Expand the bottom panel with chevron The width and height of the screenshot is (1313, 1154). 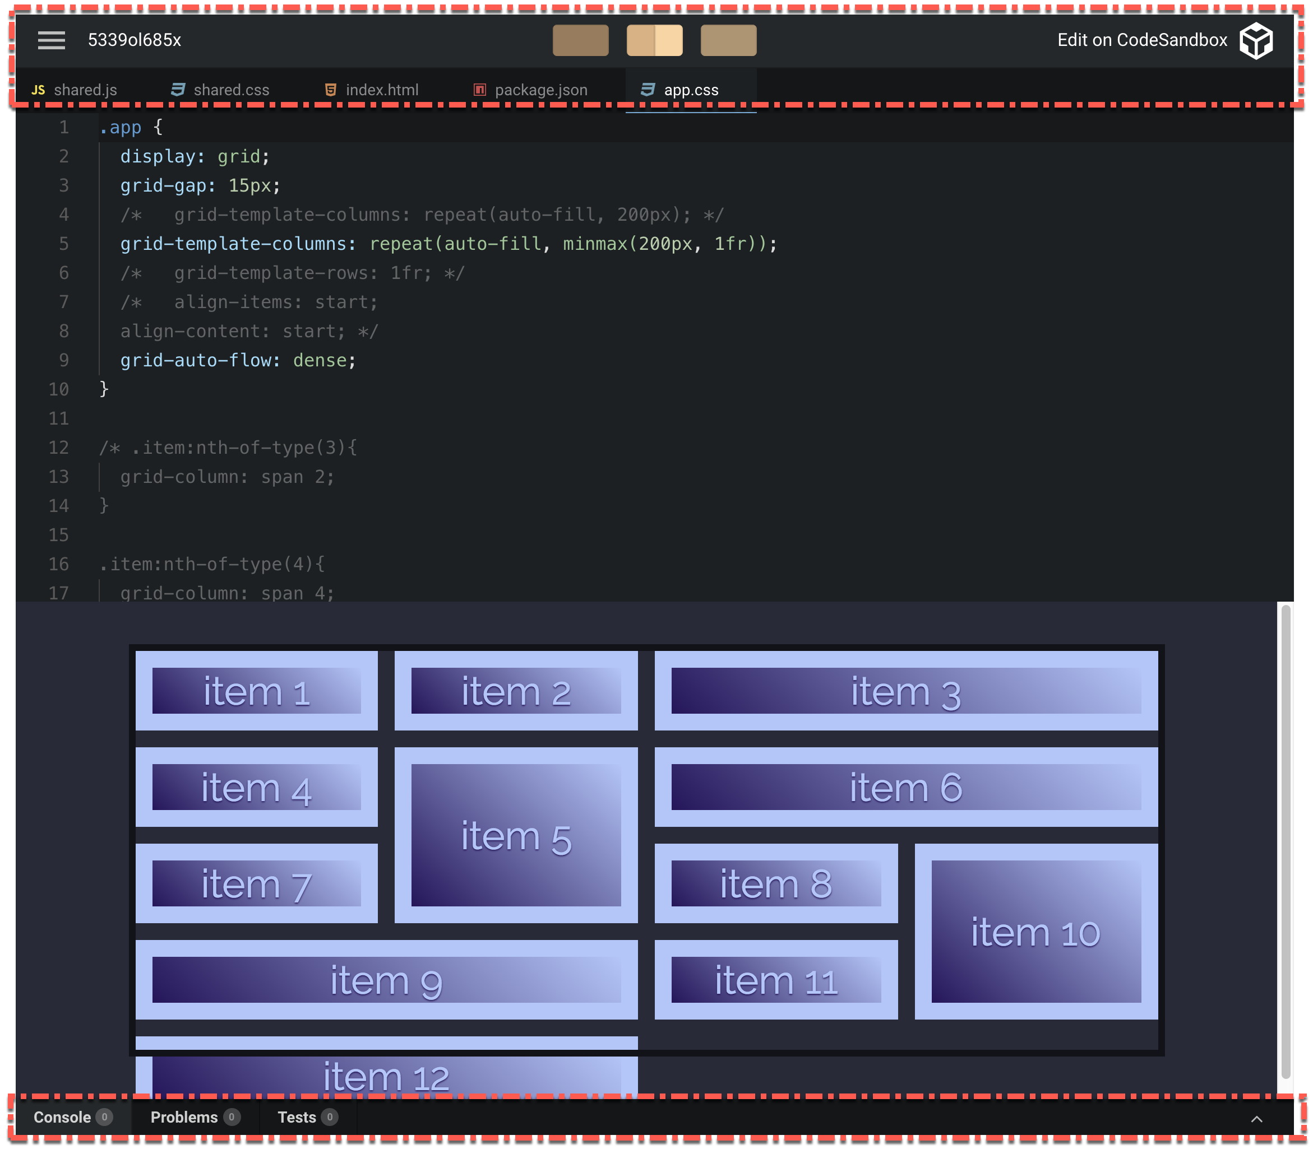[1256, 1119]
